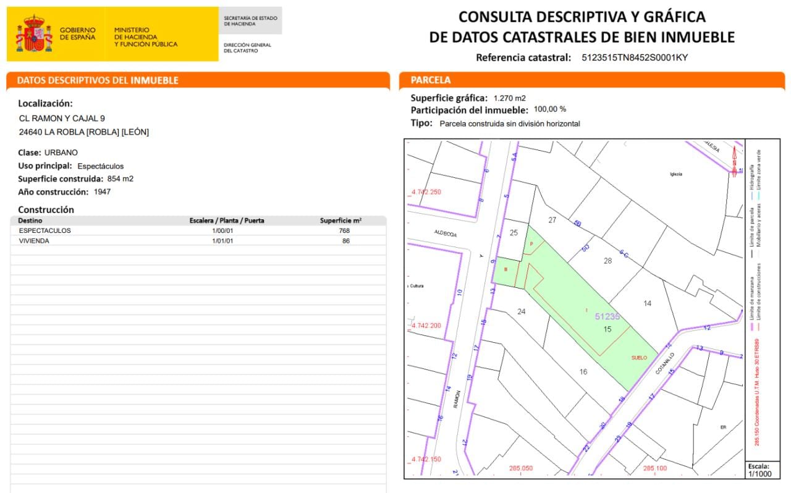Select the '1/00/01' table cell
This screenshot has height=493, width=791.
pyautogui.click(x=222, y=230)
